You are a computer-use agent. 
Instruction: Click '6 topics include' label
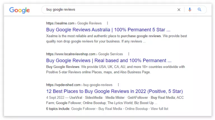click(x=58, y=109)
